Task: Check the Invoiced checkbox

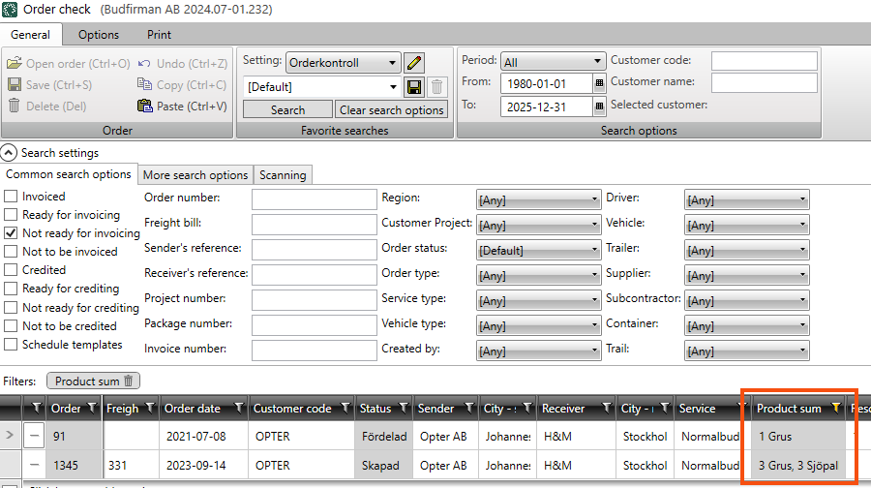Action: tap(12, 197)
